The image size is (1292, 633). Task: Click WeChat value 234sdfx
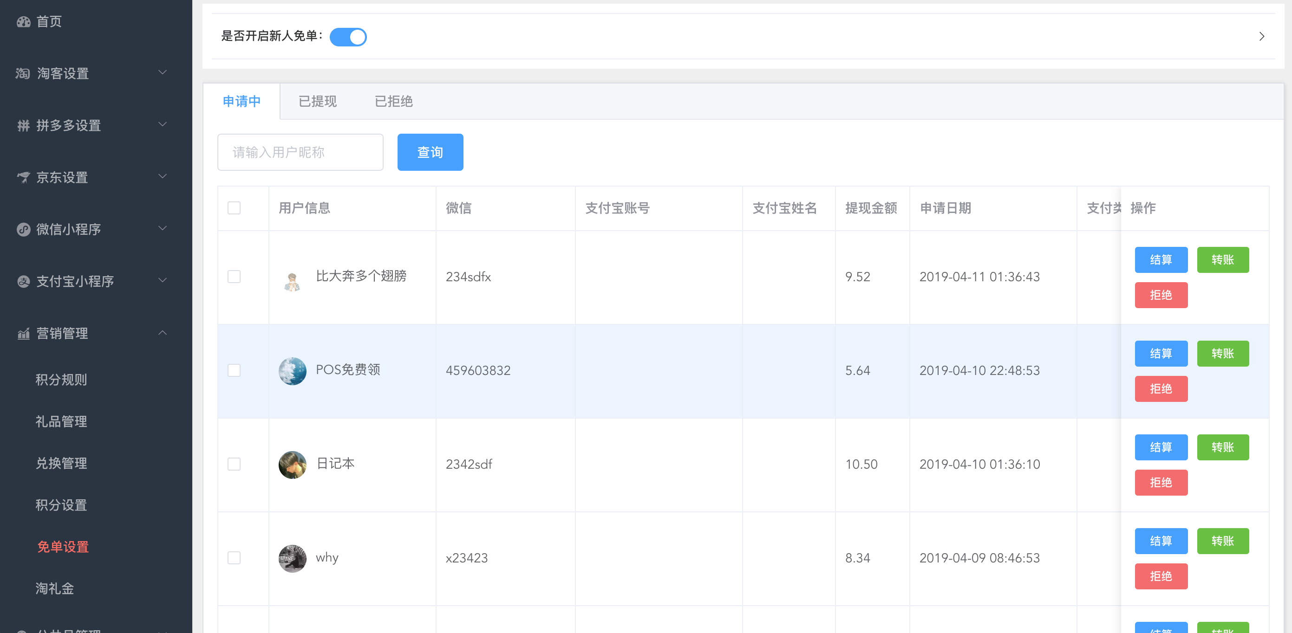(x=468, y=277)
